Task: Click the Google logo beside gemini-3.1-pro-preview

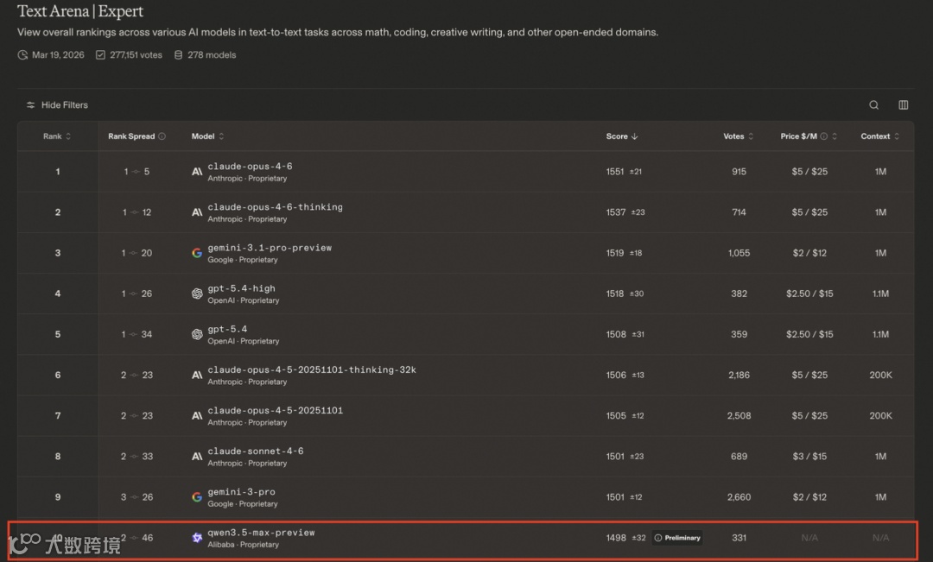Action: (x=197, y=253)
